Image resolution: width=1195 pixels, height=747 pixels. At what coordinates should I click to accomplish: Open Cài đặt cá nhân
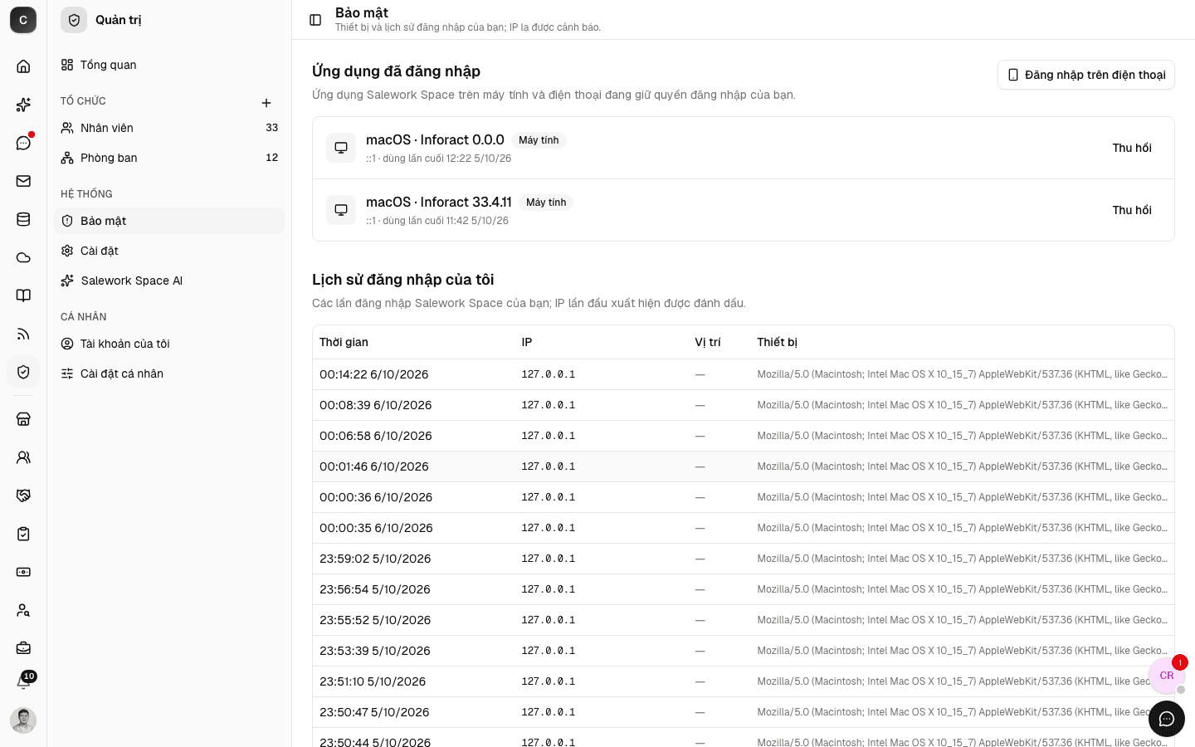tap(169, 373)
